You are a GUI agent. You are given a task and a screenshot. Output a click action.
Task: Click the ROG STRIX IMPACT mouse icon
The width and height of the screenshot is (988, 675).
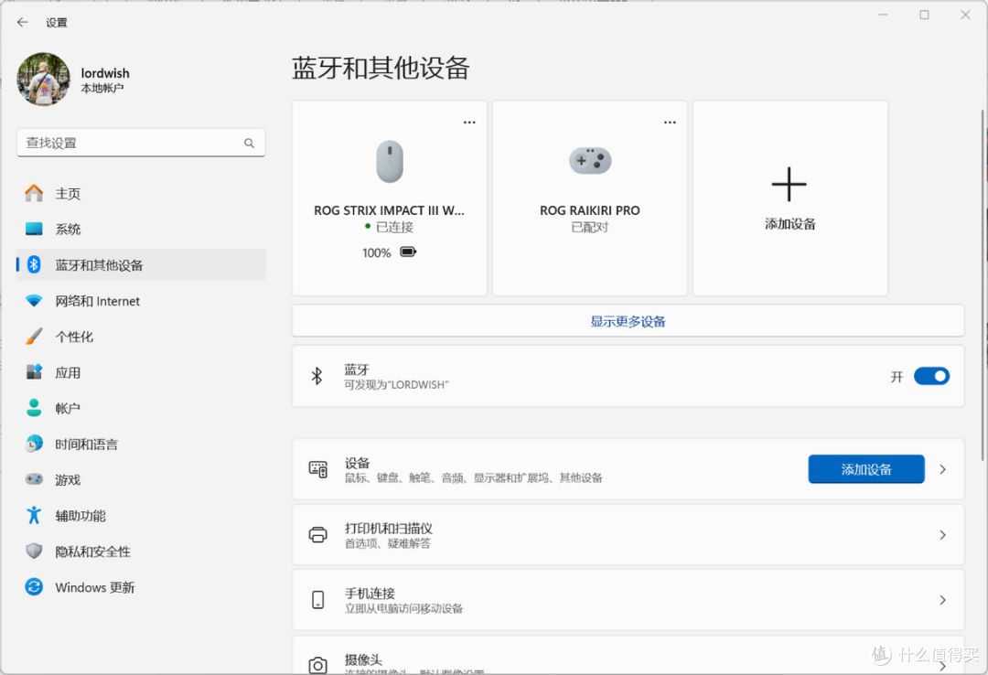click(x=390, y=161)
